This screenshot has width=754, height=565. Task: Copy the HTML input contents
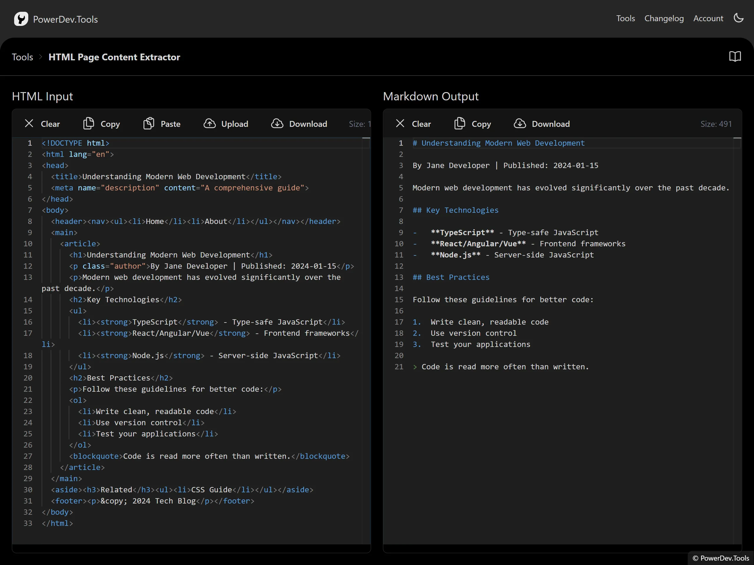[x=101, y=124]
